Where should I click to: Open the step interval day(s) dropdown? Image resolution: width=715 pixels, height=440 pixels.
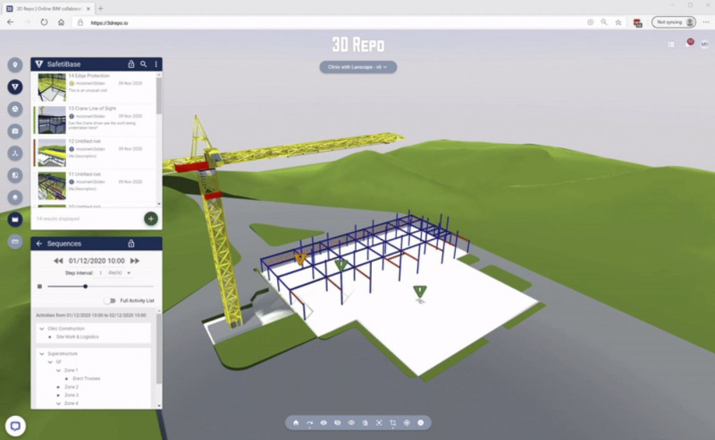[120, 273]
